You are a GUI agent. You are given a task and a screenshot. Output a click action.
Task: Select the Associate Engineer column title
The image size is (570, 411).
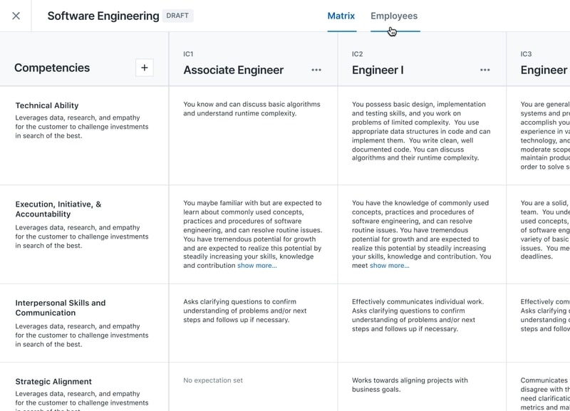234,70
